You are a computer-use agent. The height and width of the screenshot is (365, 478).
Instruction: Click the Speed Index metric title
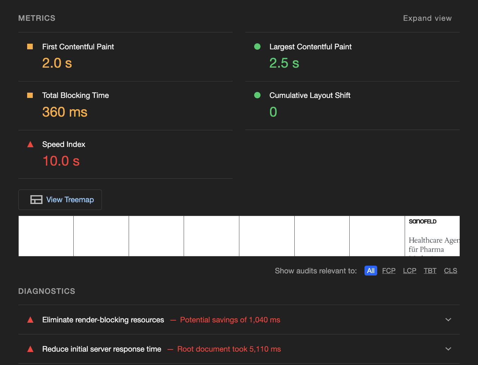[x=64, y=144]
